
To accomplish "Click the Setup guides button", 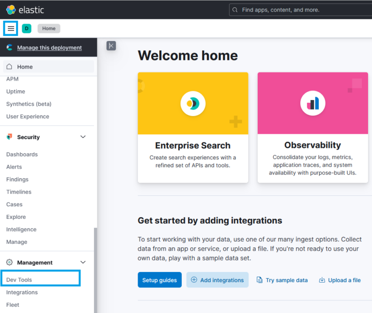I will click(x=159, y=280).
